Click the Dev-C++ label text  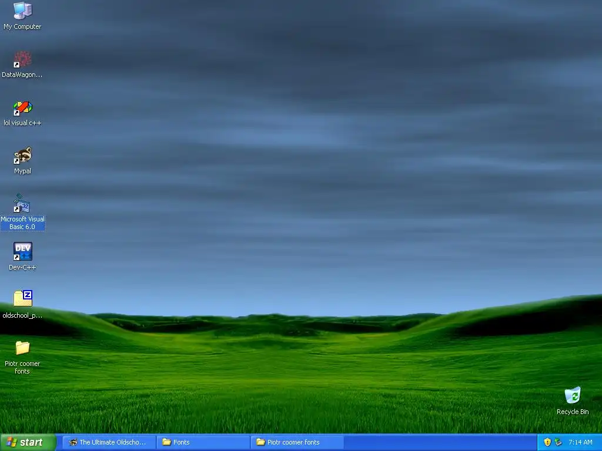pyautogui.click(x=23, y=267)
